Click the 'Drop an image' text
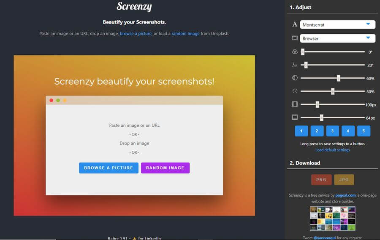 coord(134,143)
